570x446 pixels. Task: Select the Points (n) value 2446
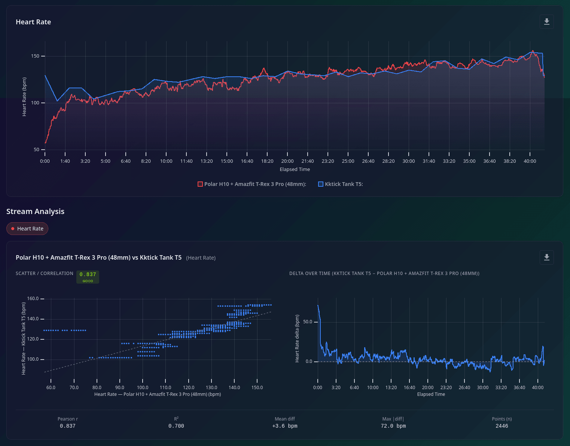[x=502, y=426]
